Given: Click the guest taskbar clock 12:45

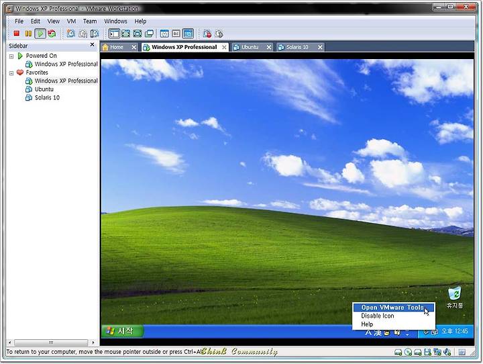Looking at the screenshot, I should coord(455,331).
